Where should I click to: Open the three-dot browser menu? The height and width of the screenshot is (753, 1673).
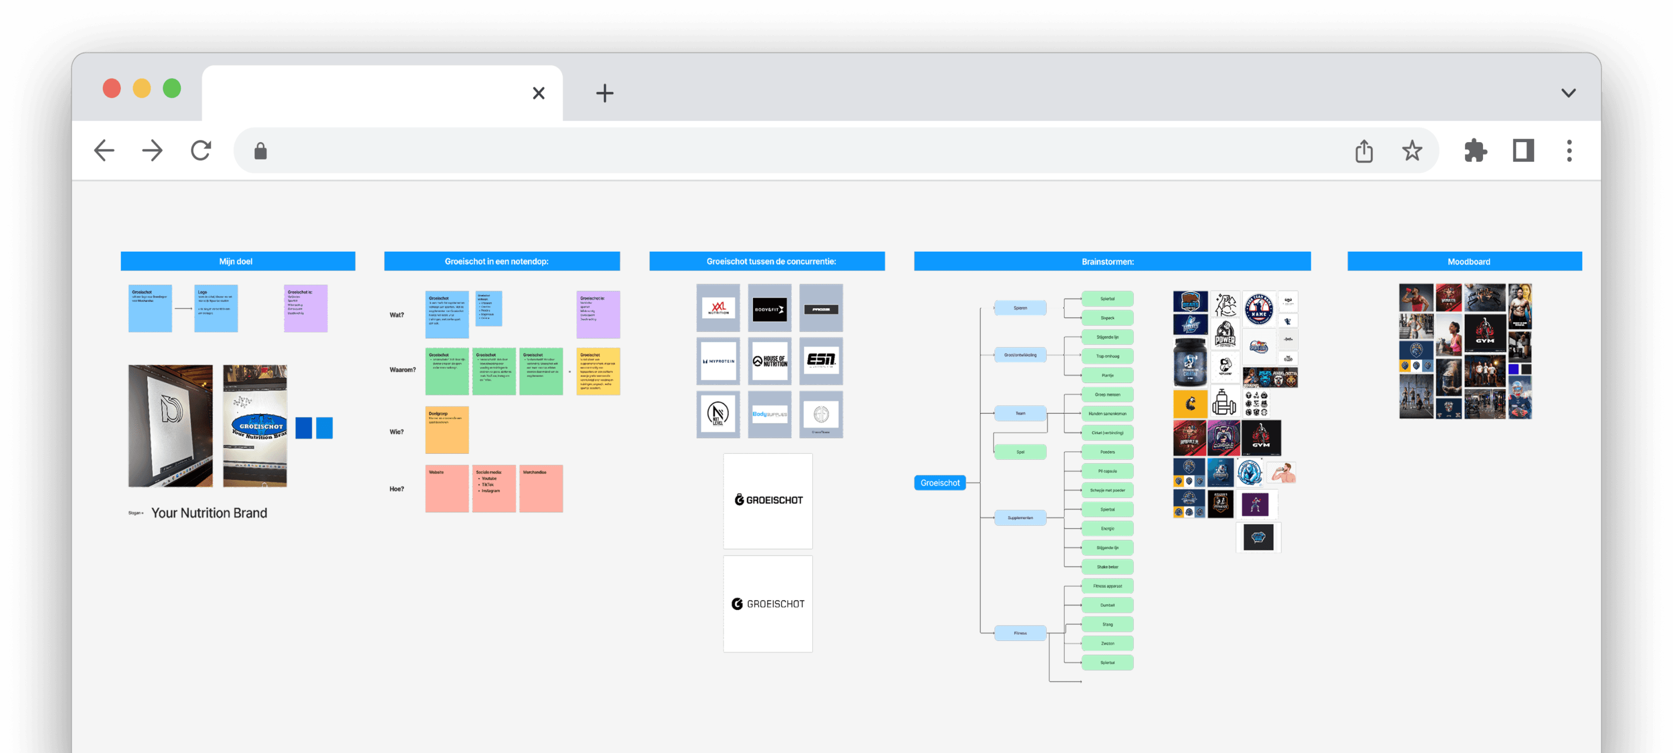point(1569,151)
